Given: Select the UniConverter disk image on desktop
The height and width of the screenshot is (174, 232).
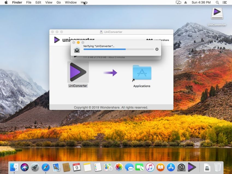Looking at the screenshot, I should click(x=217, y=13).
